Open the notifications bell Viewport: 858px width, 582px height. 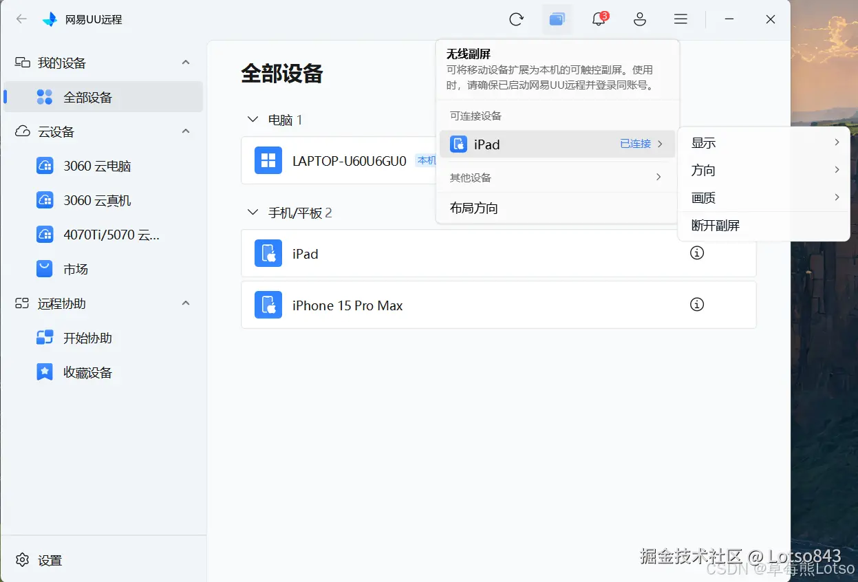point(597,19)
